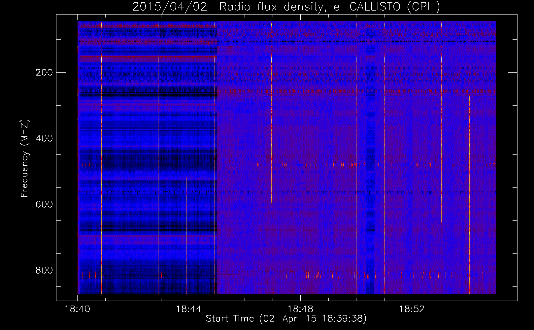The width and height of the screenshot is (534, 330).
Task: Click the 18:52 time tick label
Action: (412, 309)
